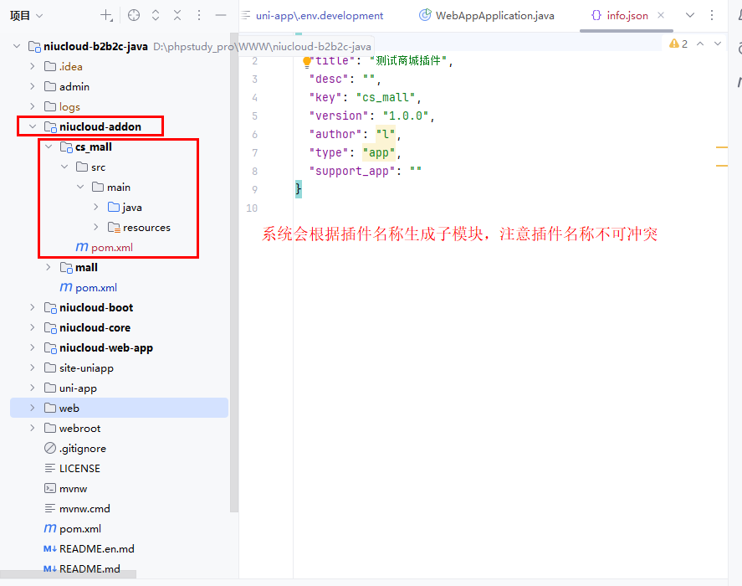Select the .gitignore file in project tree
The height and width of the screenshot is (586, 742).
pyautogui.click(x=82, y=448)
